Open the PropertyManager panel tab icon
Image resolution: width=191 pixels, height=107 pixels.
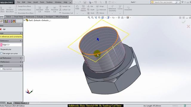click(1, 21)
